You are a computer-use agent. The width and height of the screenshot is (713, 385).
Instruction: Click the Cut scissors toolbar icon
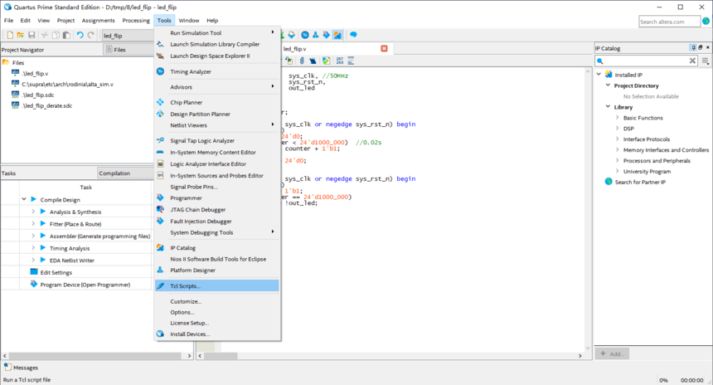45,35
